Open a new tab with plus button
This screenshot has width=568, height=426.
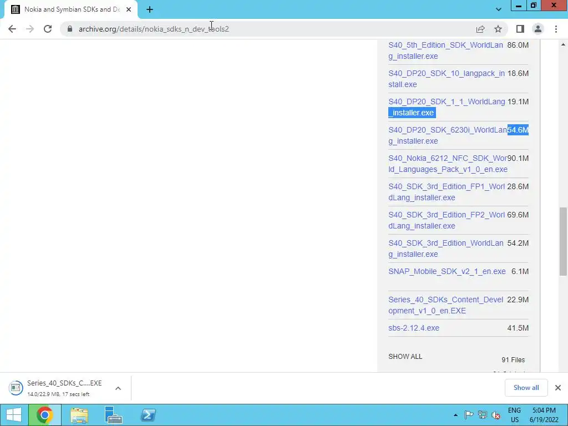150,9
